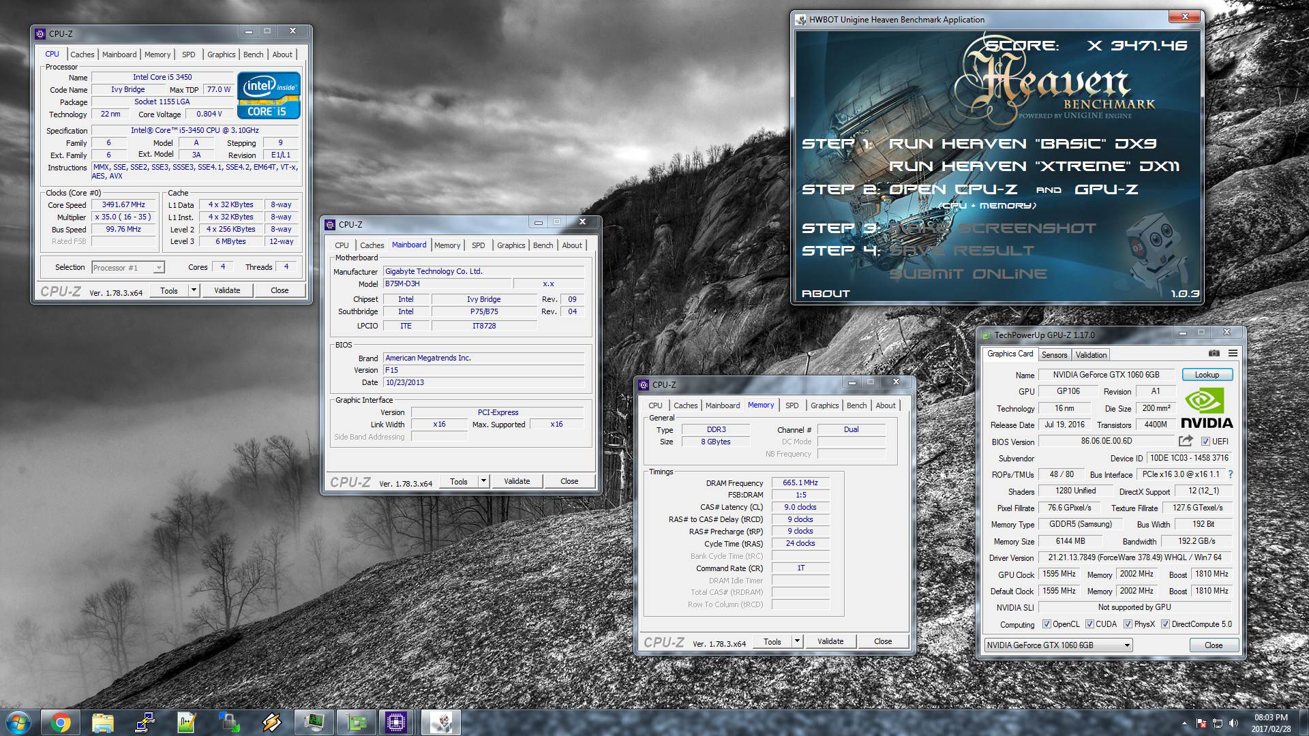Image resolution: width=1309 pixels, height=736 pixels.
Task: Click the network tray icon
Action: click(x=1217, y=723)
